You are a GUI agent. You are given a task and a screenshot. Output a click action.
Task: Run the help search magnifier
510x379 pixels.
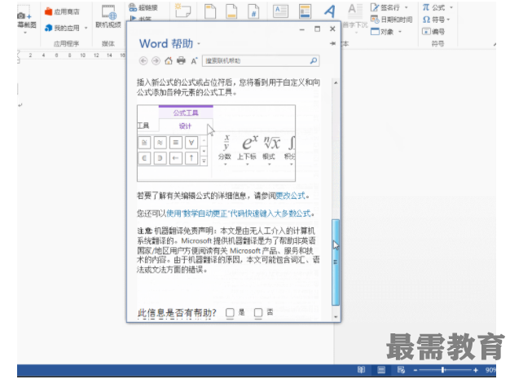pos(314,61)
